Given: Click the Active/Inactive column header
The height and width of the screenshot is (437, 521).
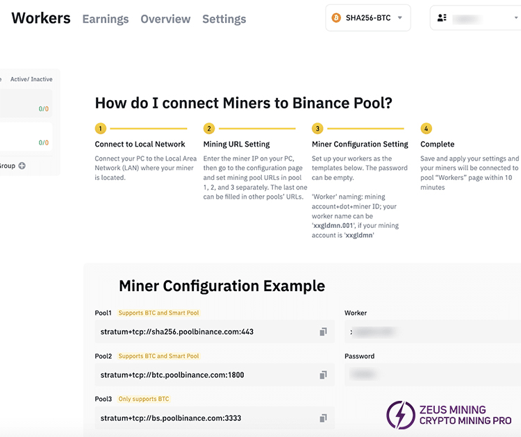Looking at the screenshot, I should (x=31, y=79).
